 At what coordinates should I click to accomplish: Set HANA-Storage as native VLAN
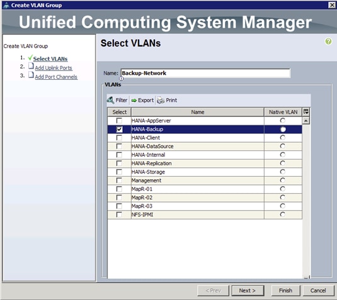283,172
